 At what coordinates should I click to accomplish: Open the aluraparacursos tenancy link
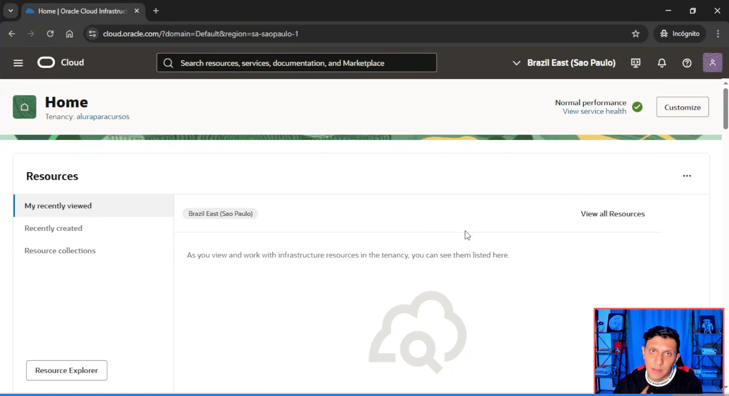pos(103,117)
